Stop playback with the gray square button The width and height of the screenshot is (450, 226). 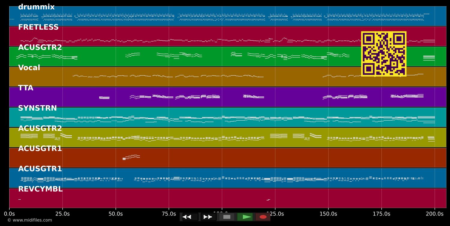click(x=227, y=217)
